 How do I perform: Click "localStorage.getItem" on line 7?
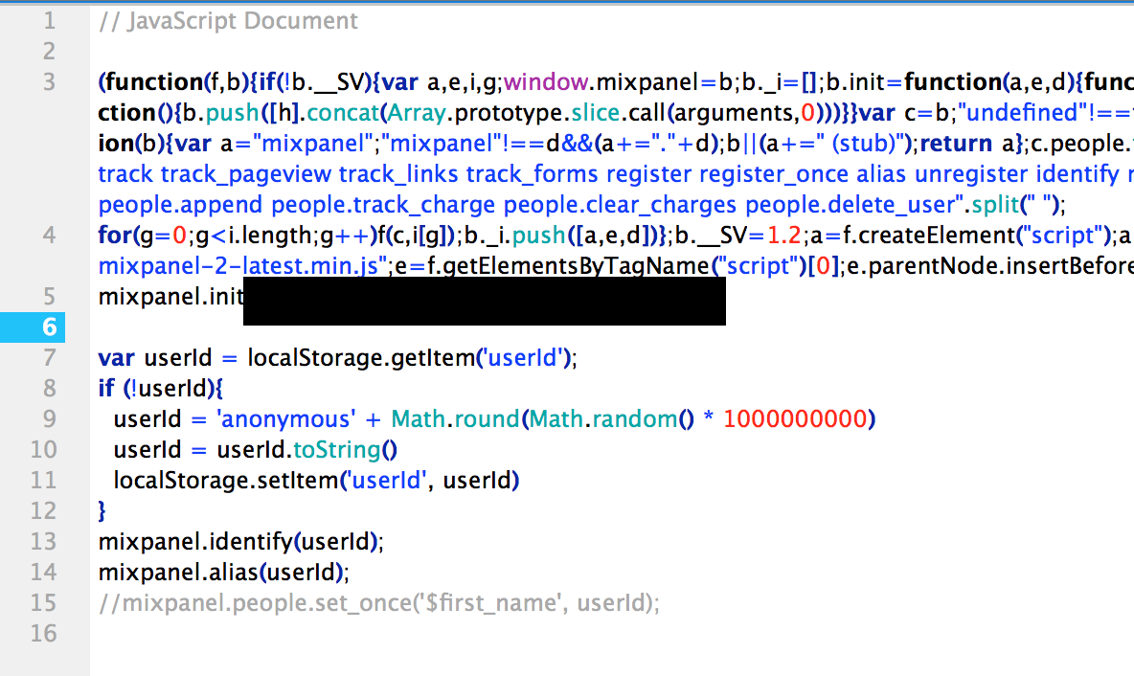pos(360,358)
